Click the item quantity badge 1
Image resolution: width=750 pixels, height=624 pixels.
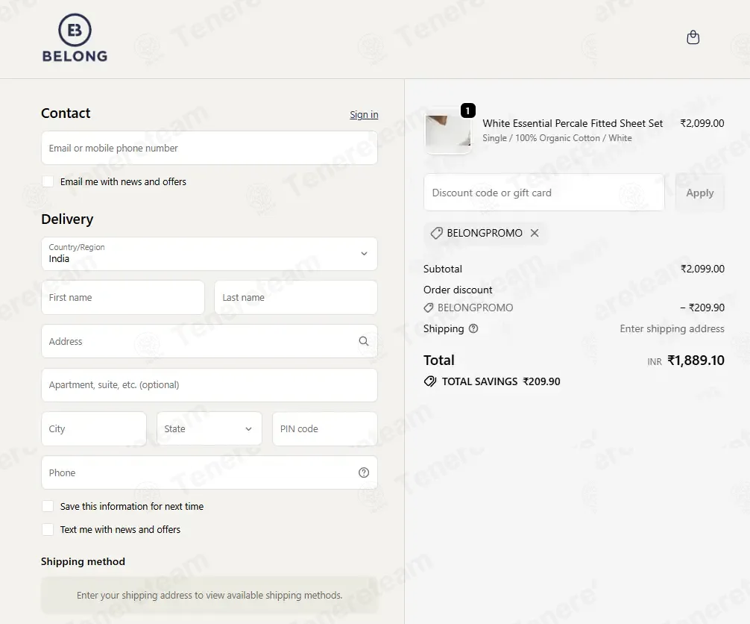pyautogui.click(x=467, y=110)
